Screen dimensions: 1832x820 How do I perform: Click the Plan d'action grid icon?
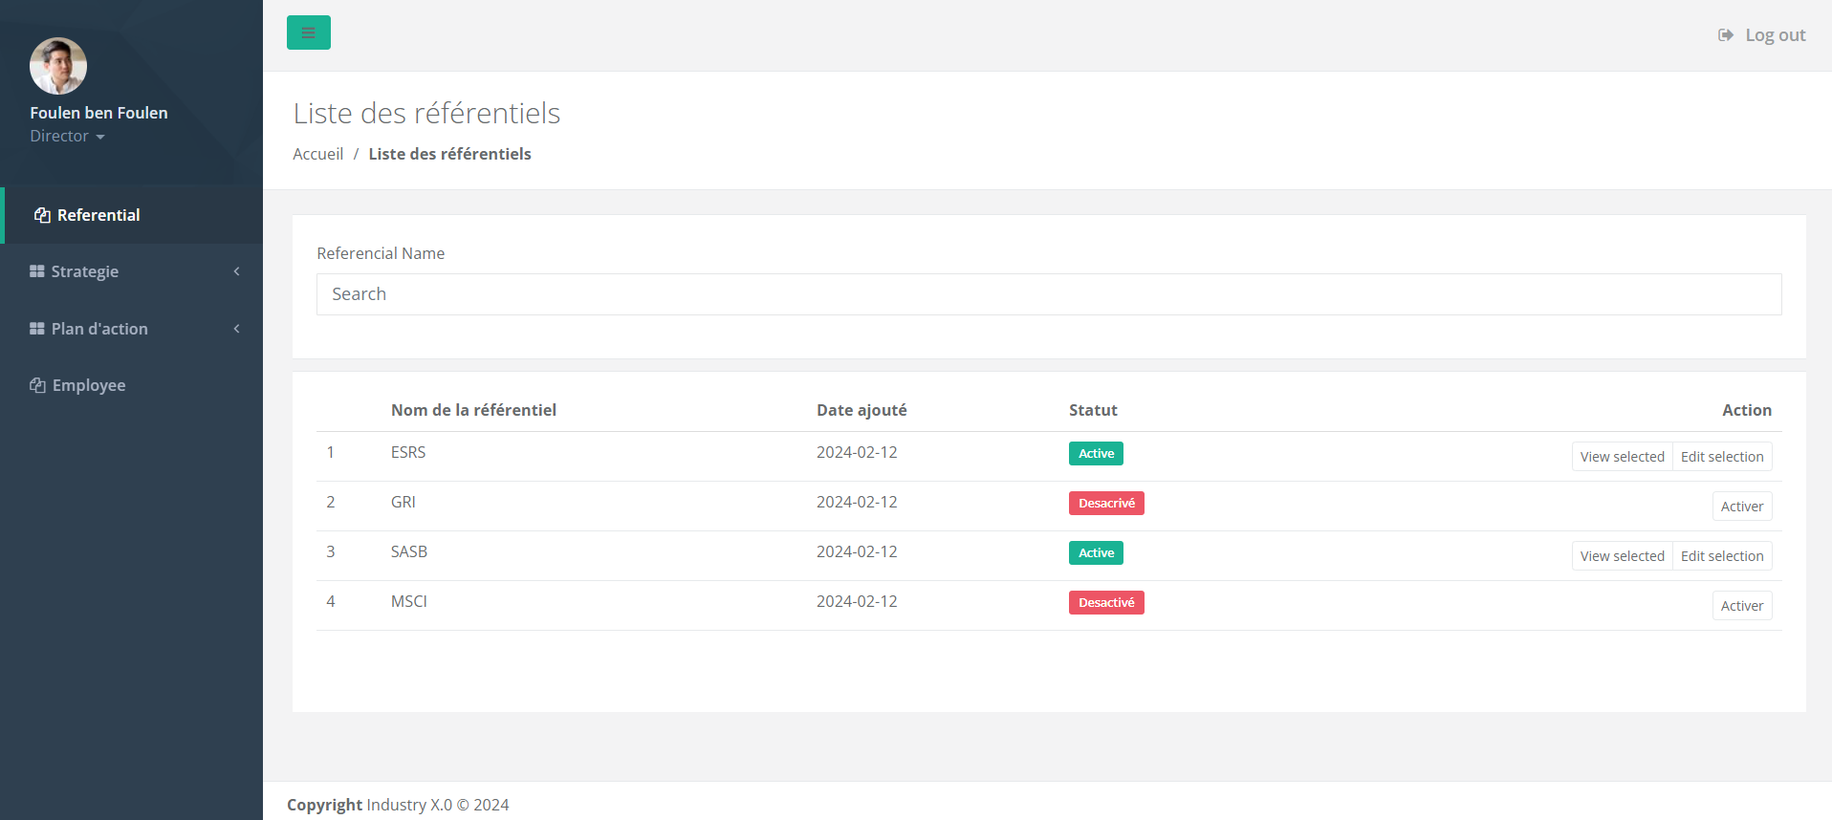37,329
